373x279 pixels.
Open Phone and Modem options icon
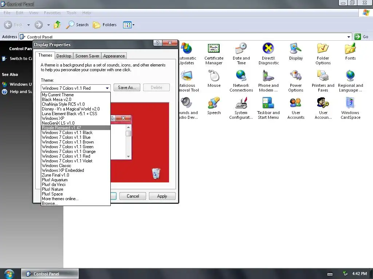(268, 81)
